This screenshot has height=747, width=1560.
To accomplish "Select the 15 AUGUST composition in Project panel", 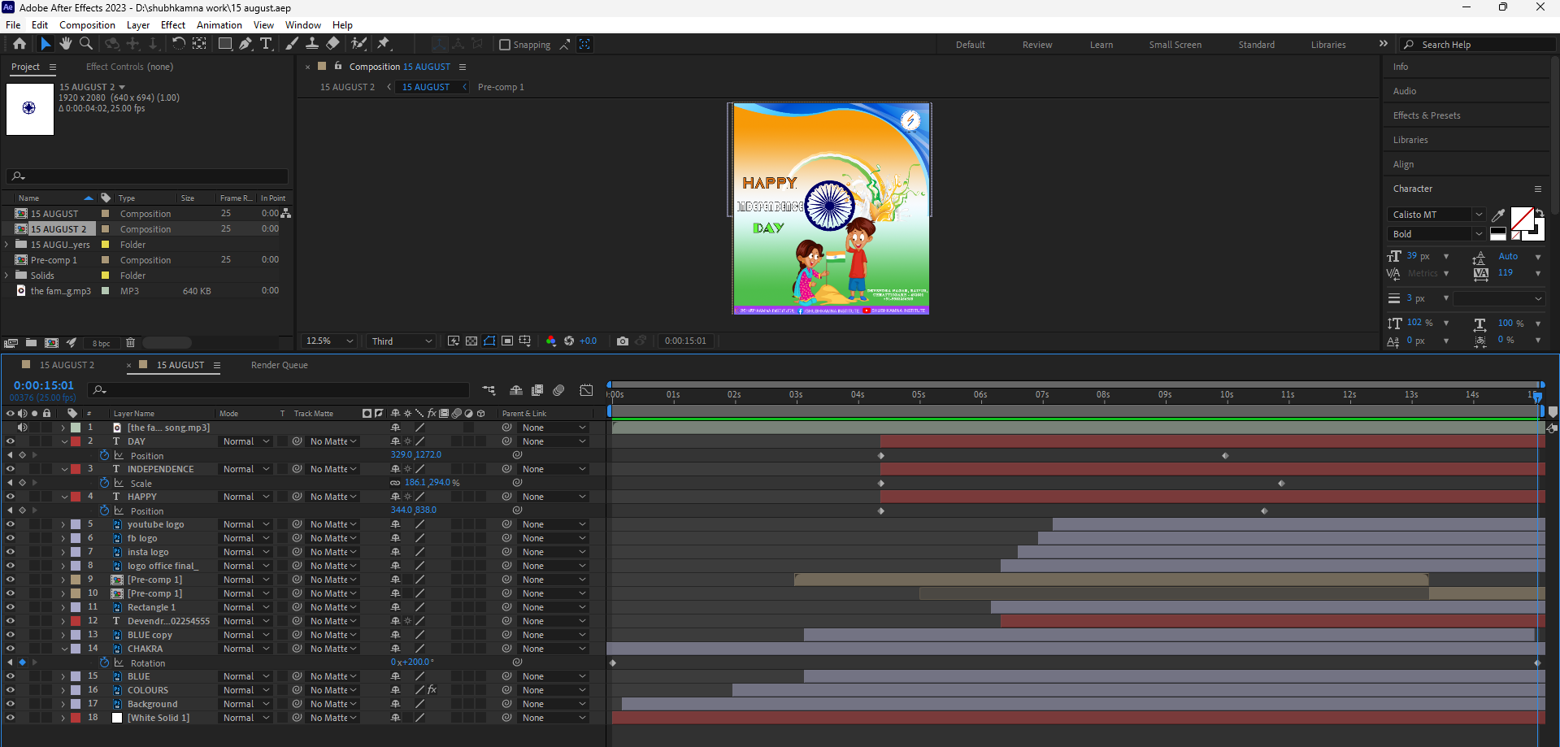I will 54,214.
